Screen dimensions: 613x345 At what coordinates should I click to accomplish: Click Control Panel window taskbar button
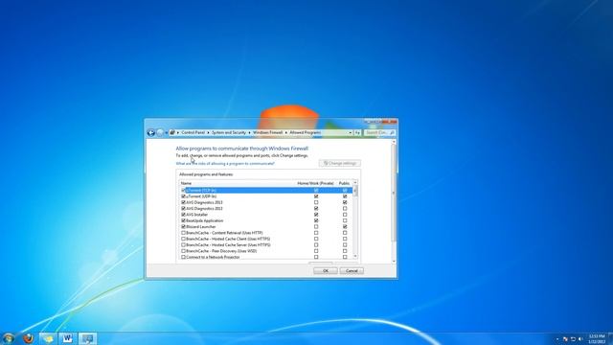87,338
